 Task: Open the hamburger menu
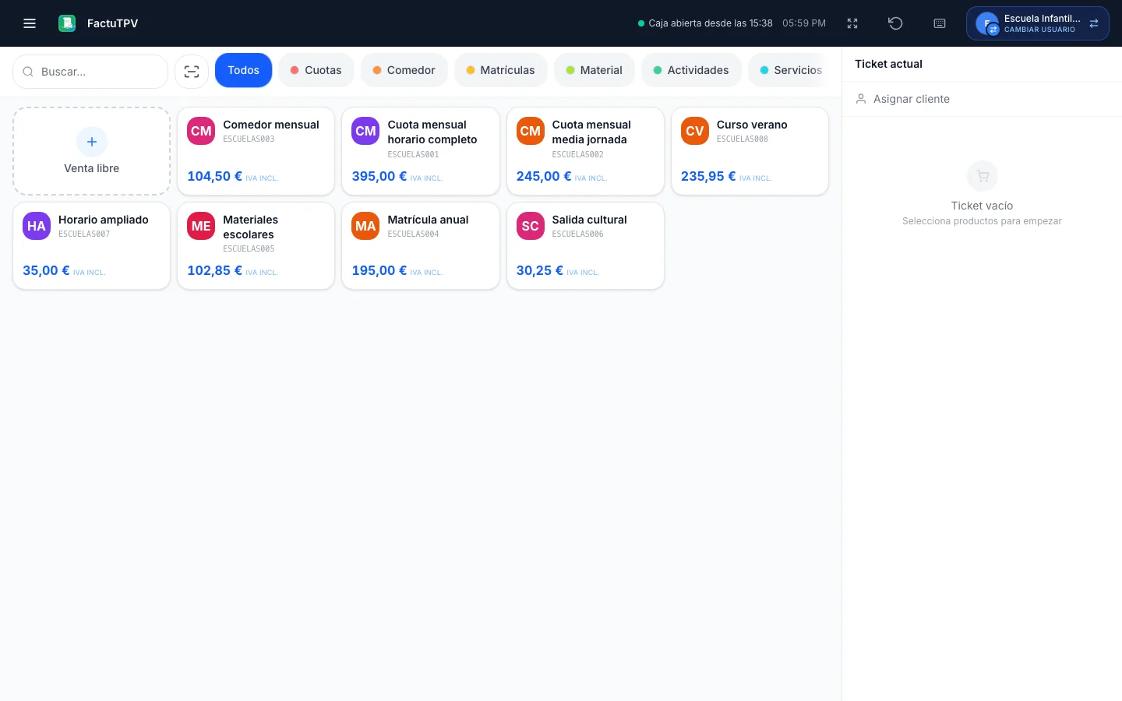pyautogui.click(x=30, y=23)
